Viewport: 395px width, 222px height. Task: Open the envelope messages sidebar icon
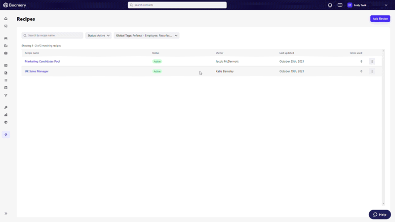point(6,66)
